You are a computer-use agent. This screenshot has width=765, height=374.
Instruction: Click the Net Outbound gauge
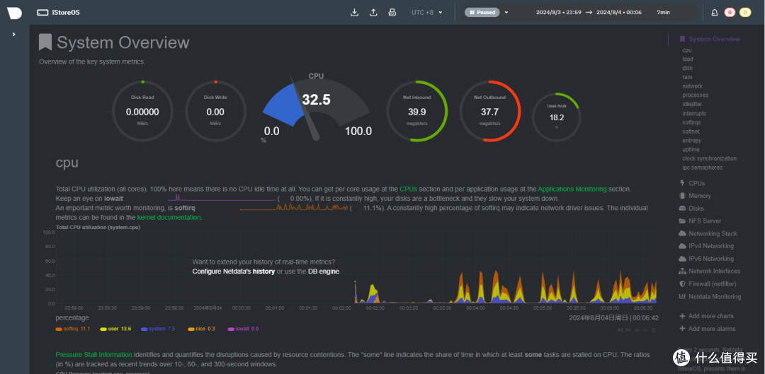click(x=490, y=111)
